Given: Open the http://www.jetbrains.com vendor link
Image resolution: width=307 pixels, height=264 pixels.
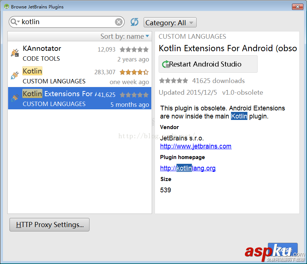Looking at the screenshot, I should click(x=196, y=146).
